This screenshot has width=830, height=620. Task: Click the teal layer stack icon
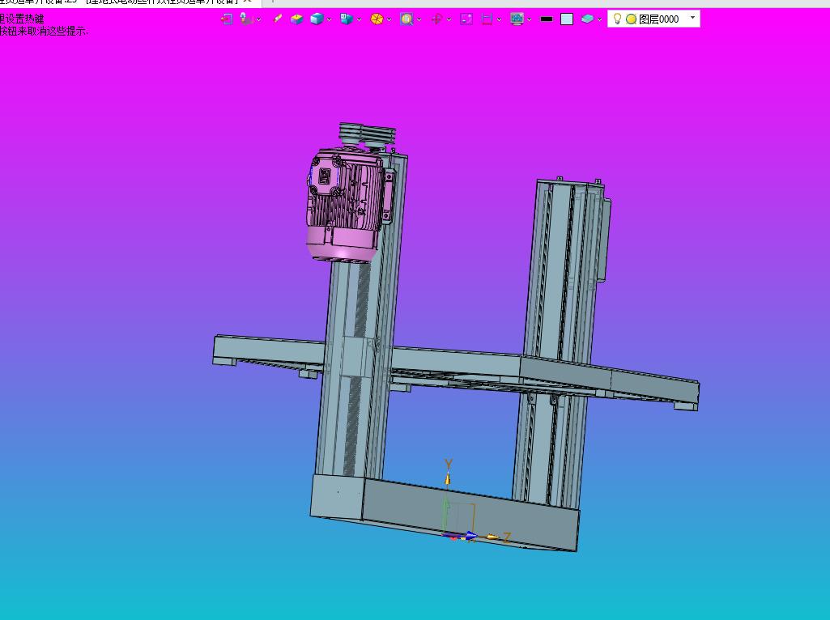[587, 19]
